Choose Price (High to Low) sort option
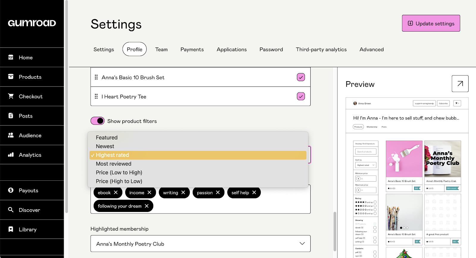The width and height of the screenshot is (476, 258). tap(198, 181)
